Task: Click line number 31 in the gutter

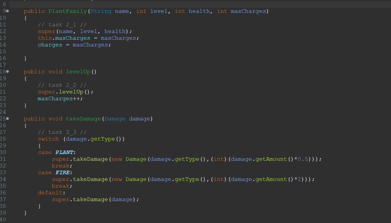Action: coord(3,159)
